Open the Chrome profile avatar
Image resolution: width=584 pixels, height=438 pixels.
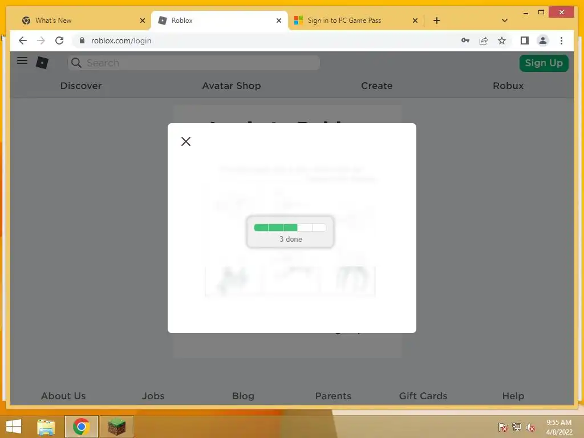tap(543, 40)
